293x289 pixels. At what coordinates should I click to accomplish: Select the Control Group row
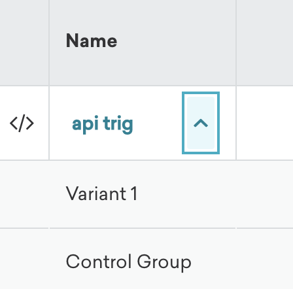(146, 259)
